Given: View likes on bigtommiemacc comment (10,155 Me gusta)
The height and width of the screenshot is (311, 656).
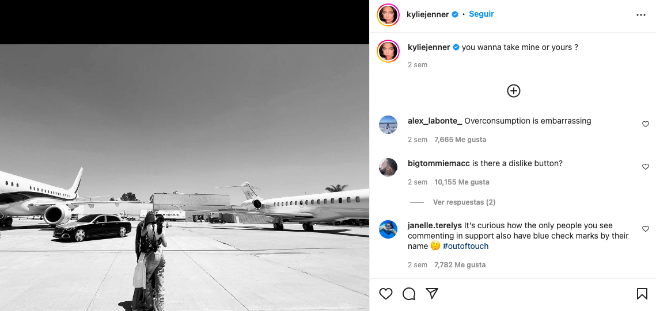Looking at the screenshot, I should coord(461,182).
